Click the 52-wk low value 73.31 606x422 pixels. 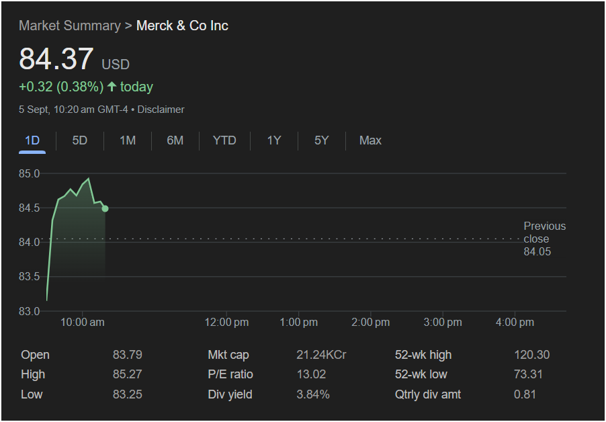(x=528, y=374)
